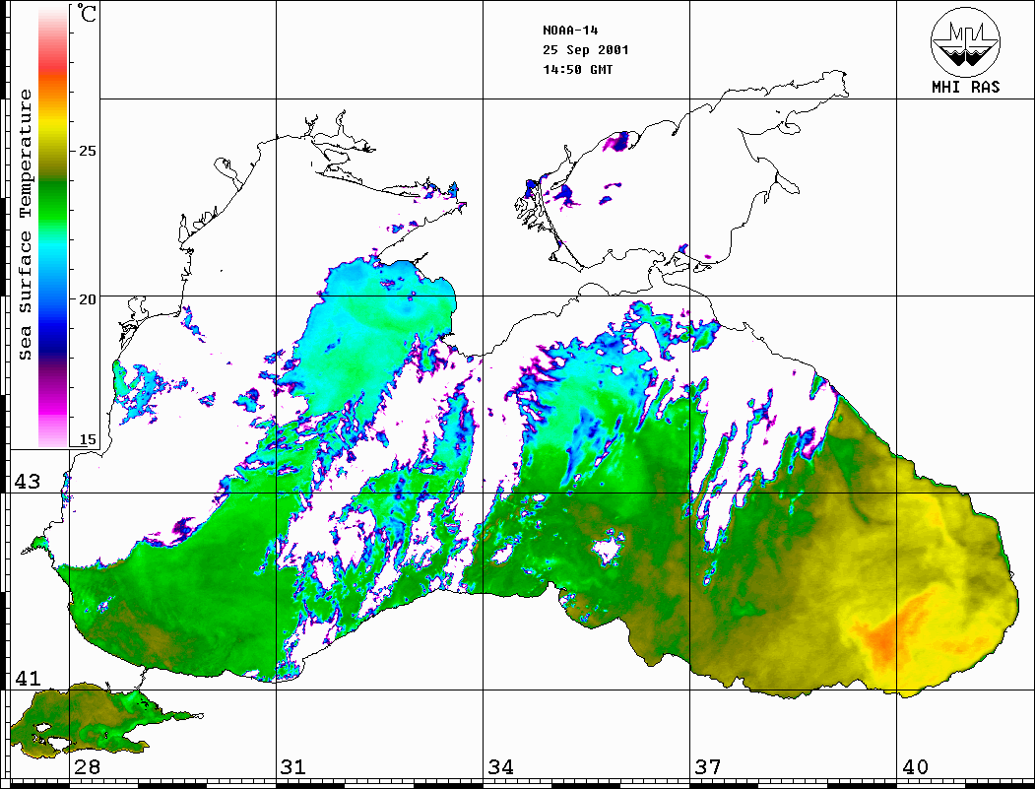This screenshot has height=789, width=1035.
Task: Click the °C unit label
Action: 86,13
